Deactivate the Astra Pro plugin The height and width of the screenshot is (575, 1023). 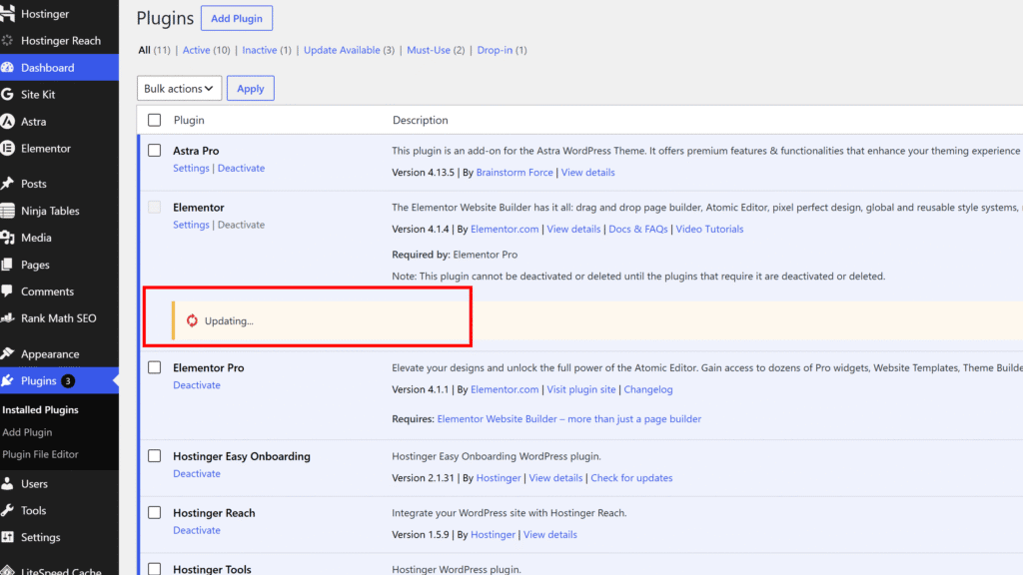242,168
